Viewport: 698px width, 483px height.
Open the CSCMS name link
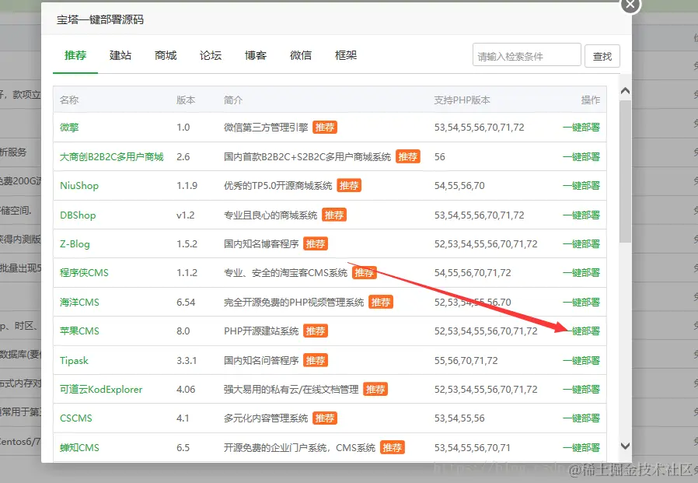pos(76,418)
